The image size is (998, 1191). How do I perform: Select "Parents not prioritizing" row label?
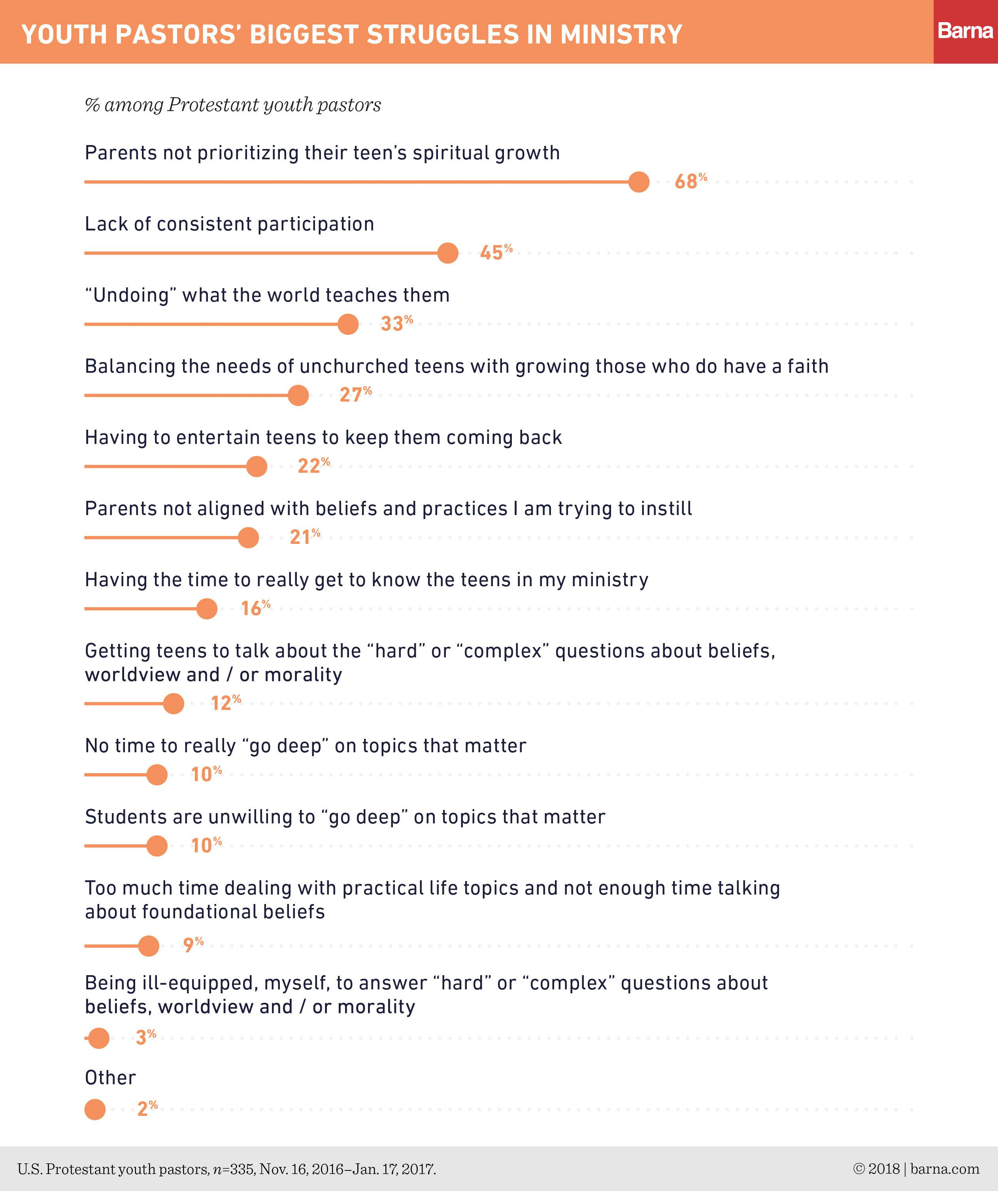pos(322,153)
